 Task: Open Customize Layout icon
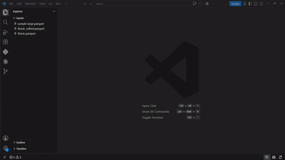[x=245, y=4]
